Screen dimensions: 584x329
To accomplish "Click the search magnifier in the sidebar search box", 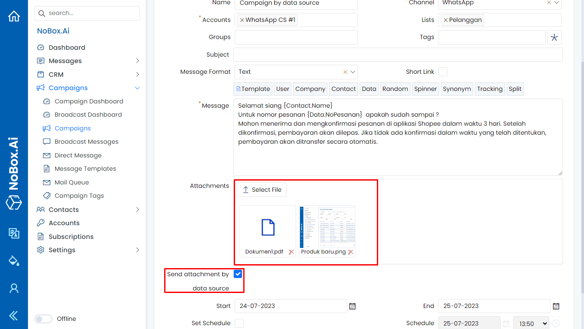I will pyautogui.click(x=41, y=13).
